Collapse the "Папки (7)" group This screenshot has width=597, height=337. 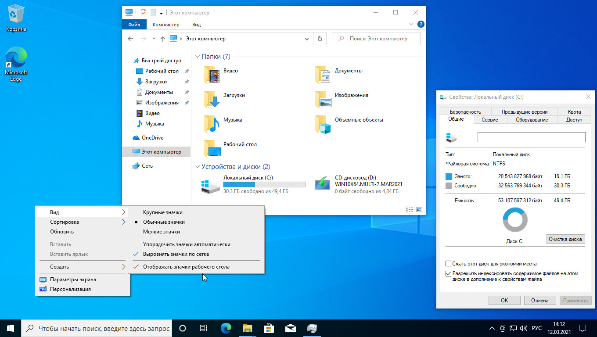pos(197,57)
